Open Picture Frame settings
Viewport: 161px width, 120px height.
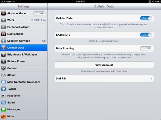pyautogui.click(x=24, y=61)
